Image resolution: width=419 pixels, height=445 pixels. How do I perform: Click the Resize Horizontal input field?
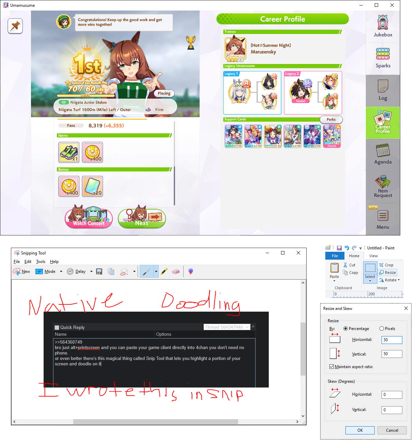(x=392, y=340)
